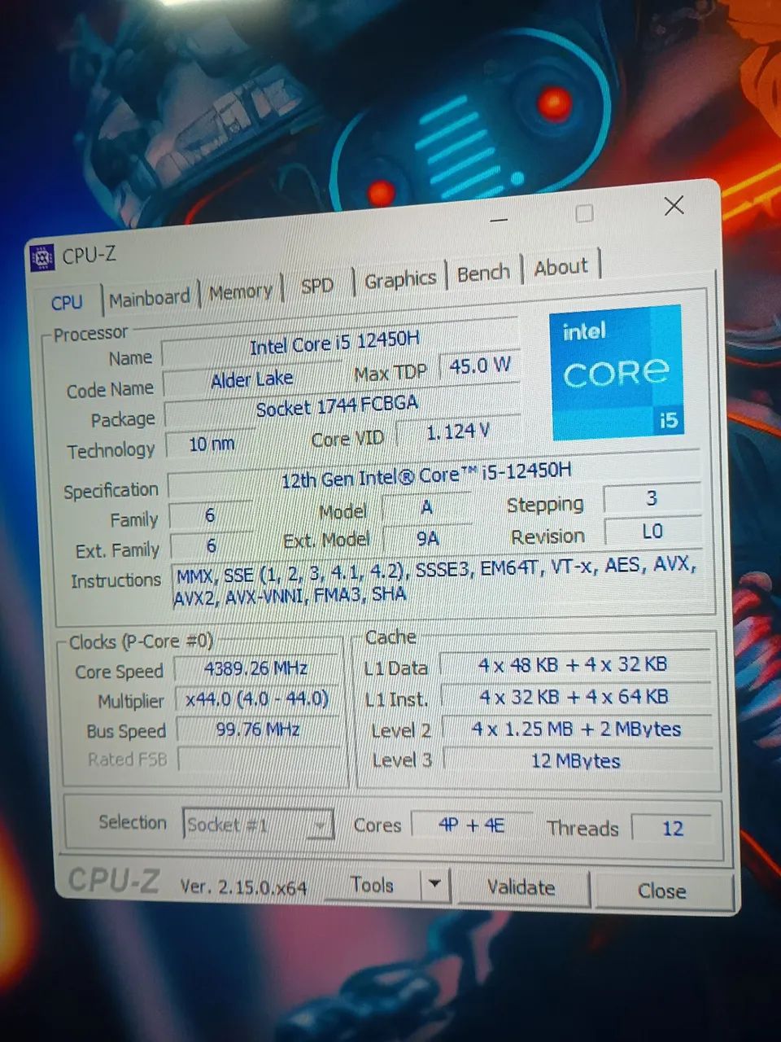
Task: Click the Ext. Model value 9A
Action: point(428,538)
